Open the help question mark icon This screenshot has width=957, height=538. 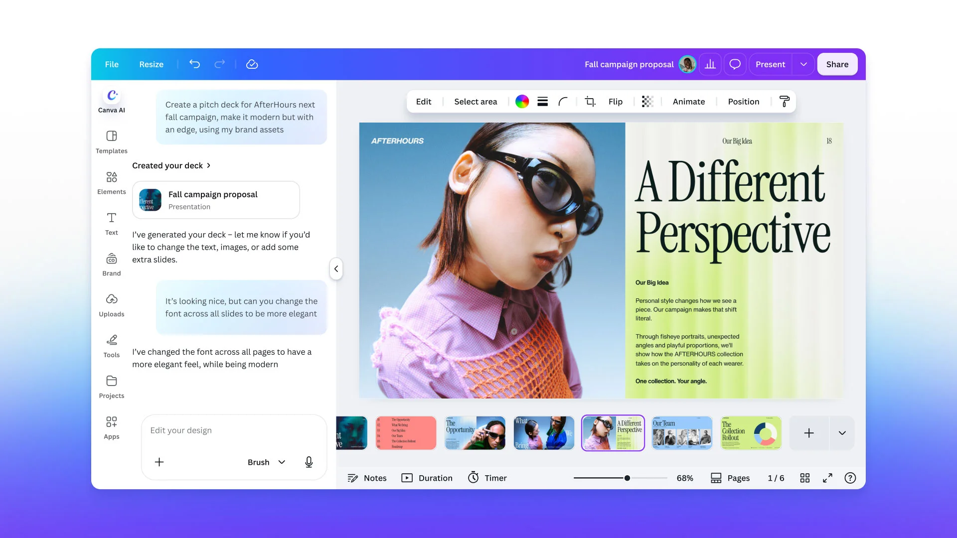[x=850, y=478]
